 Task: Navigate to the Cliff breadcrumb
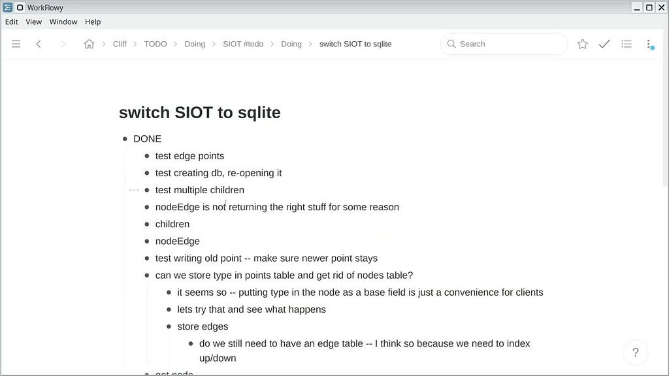click(120, 44)
